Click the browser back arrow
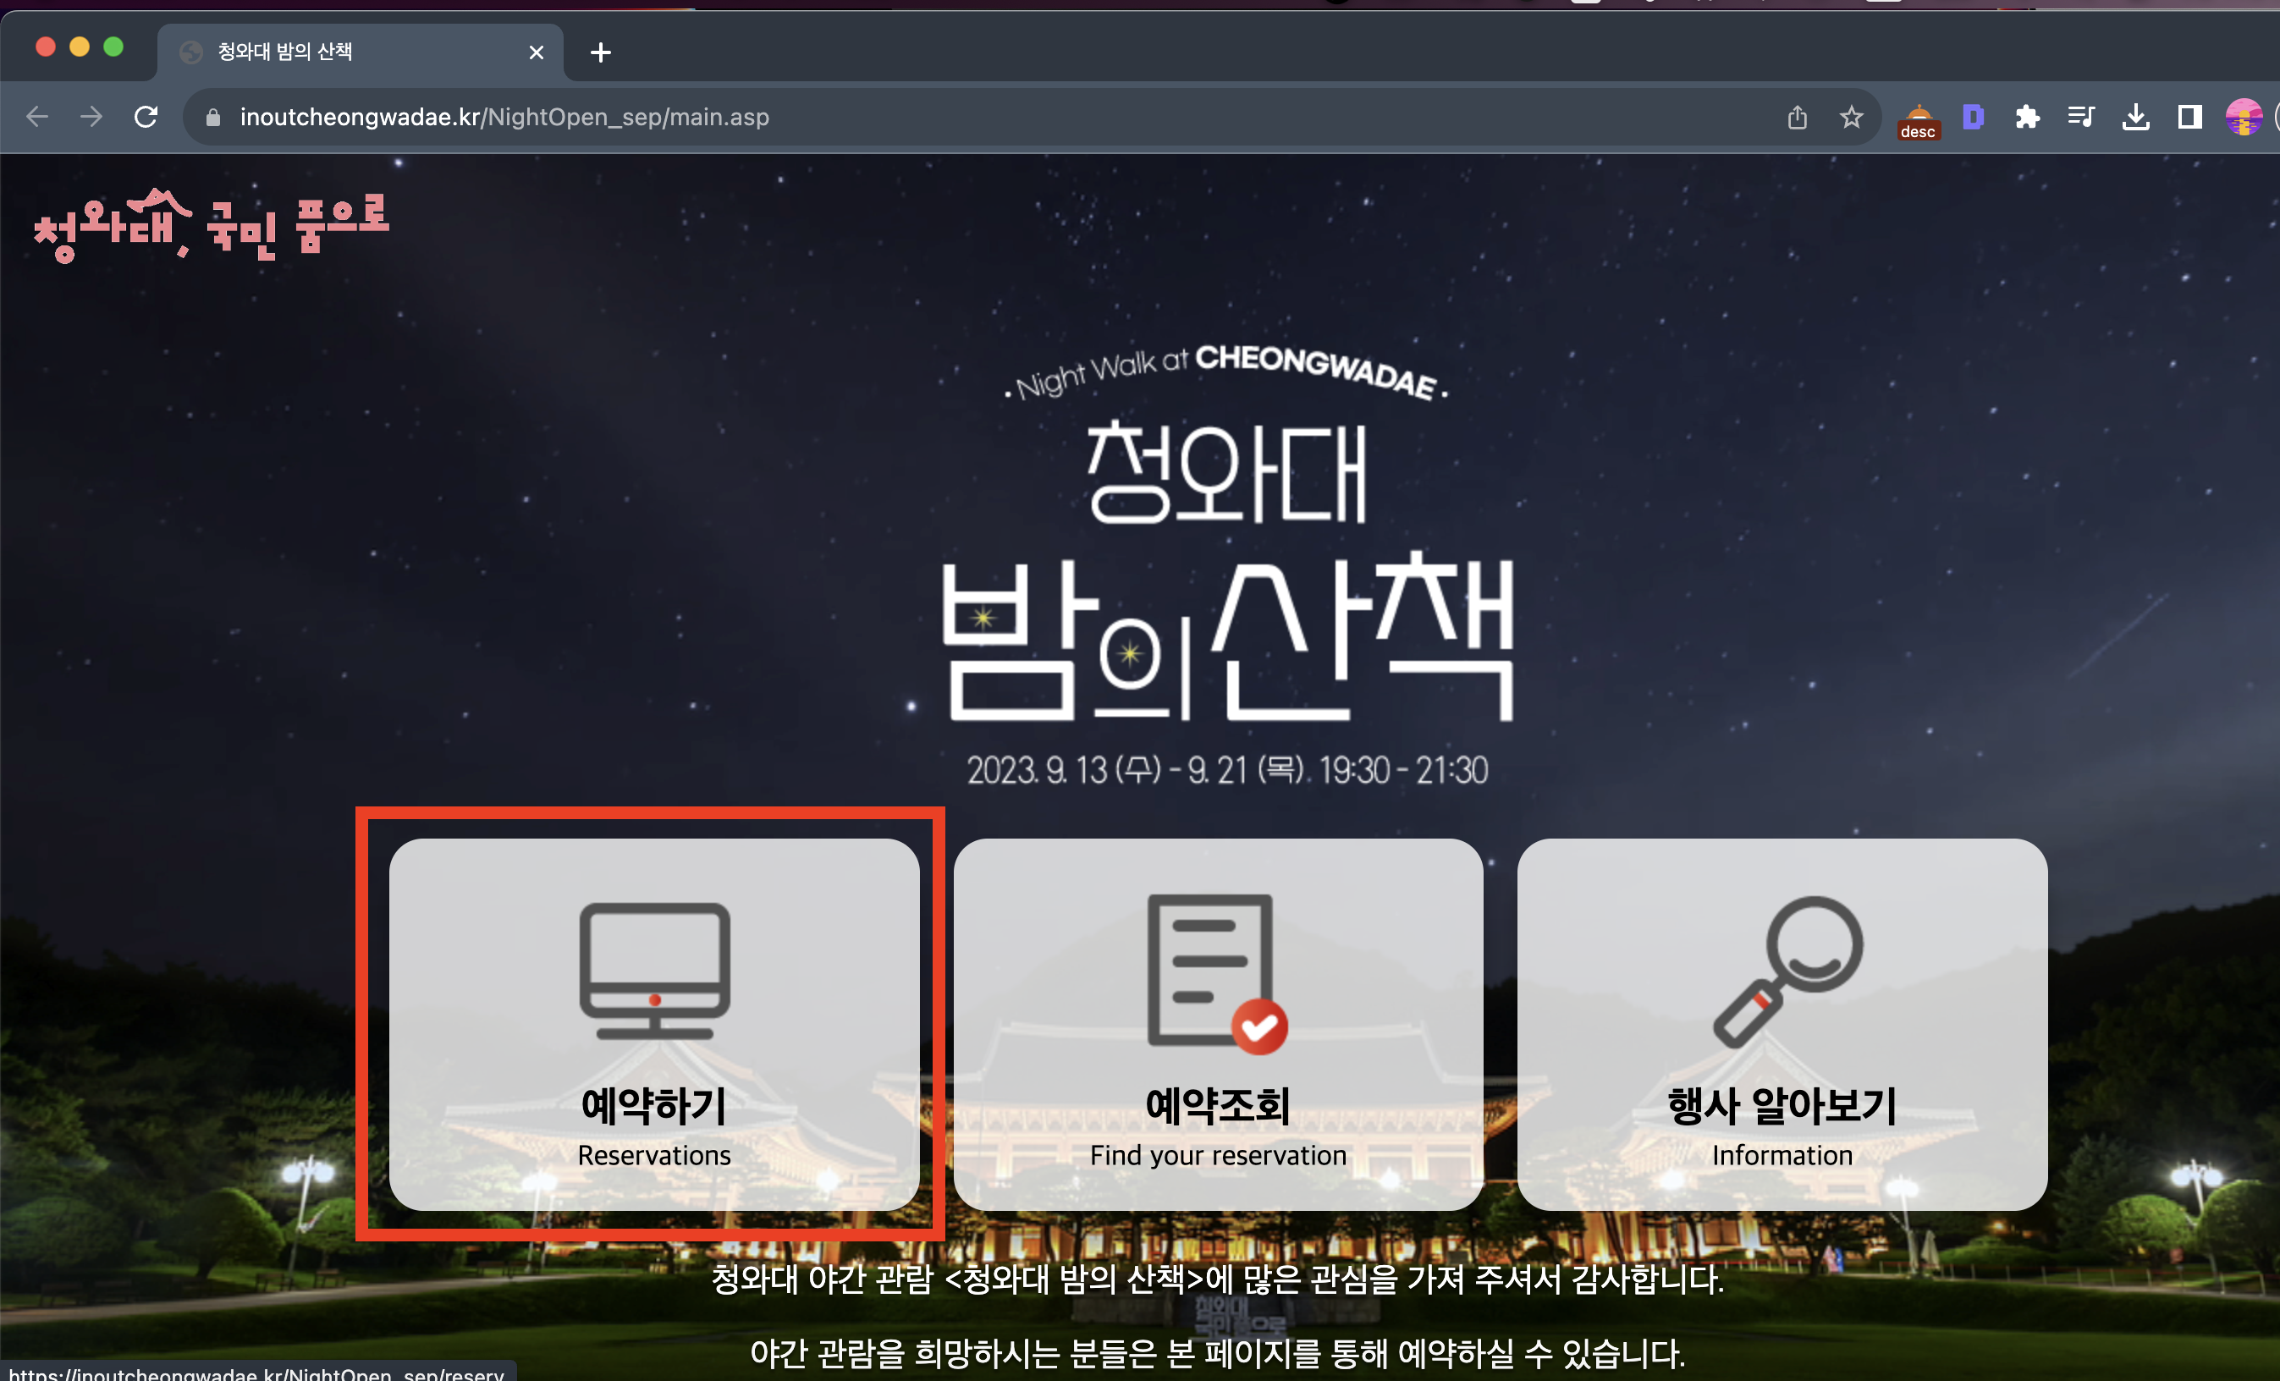Image resolution: width=2280 pixels, height=1381 pixels. 37,118
